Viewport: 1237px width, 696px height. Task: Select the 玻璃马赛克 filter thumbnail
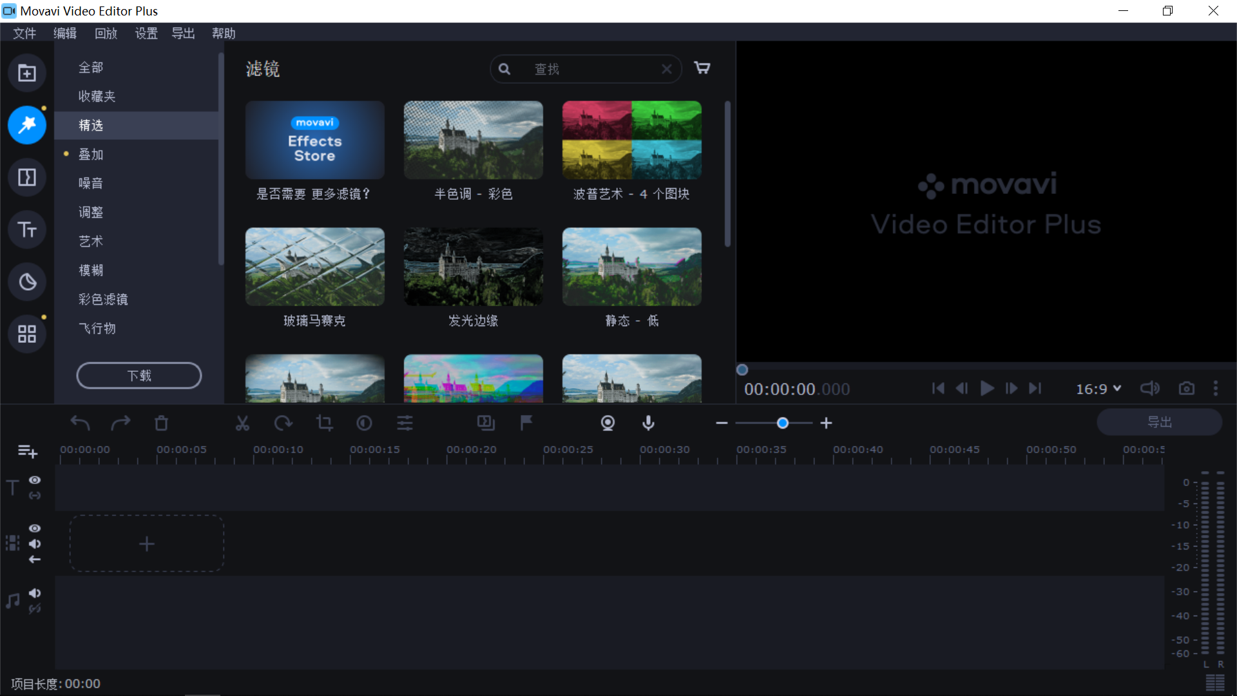point(315,267)
